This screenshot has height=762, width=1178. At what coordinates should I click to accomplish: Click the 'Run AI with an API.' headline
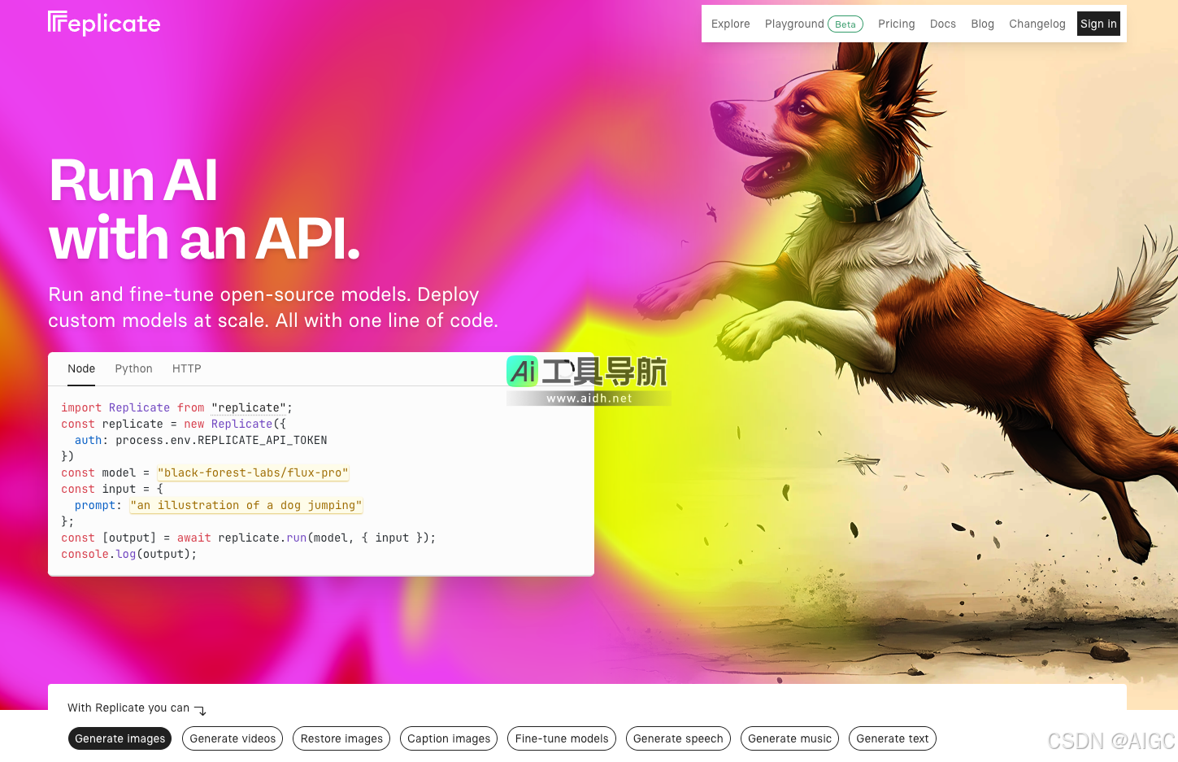204,209
